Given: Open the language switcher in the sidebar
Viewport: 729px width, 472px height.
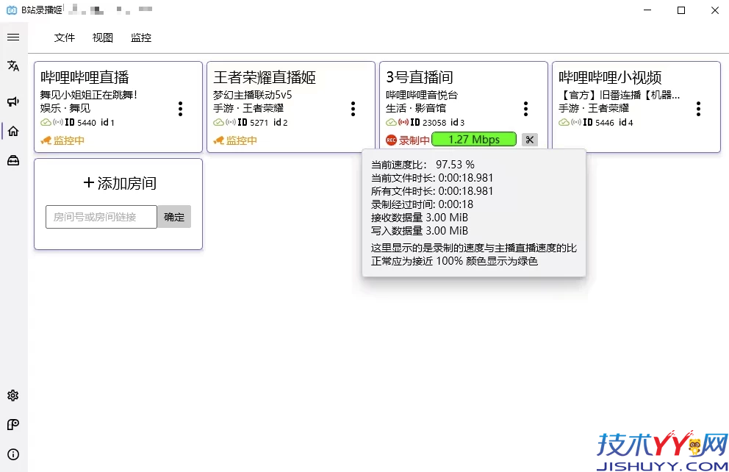Looking at the screenshot, I should point(12,65).
